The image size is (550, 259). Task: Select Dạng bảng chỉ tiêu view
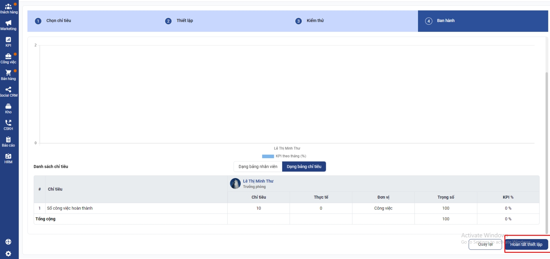[x=304, y=167]
